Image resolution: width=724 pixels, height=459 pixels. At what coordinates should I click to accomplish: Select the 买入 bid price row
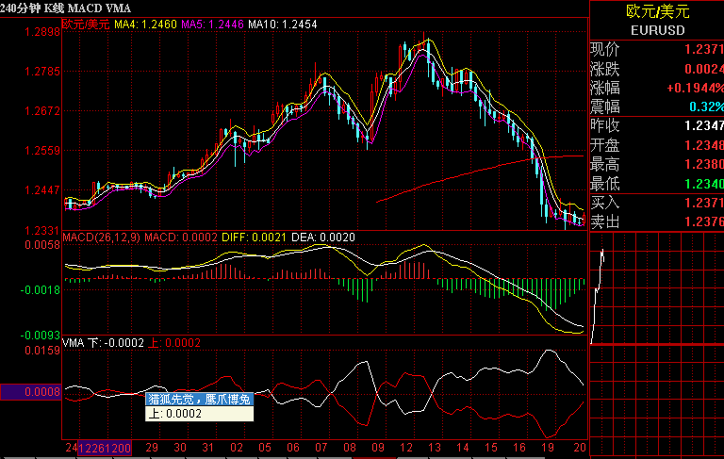657,203
